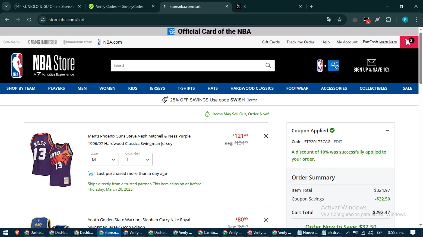Open the PLAYERS menu
The height and width of the screenshot is (237, 423).
click(56, 88)
